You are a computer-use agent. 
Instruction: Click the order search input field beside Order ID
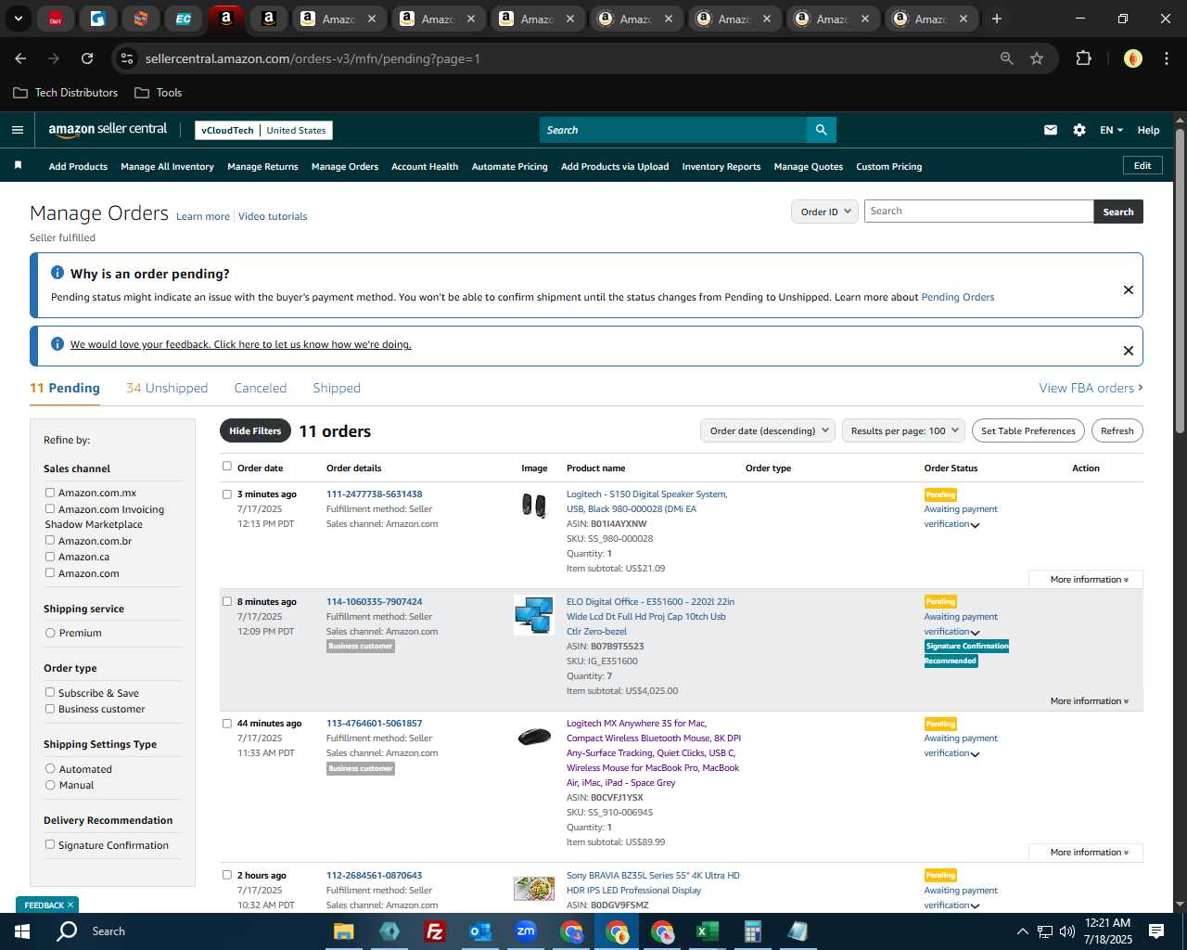pyautogui.click(x=979, y=212)
